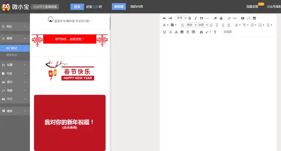Image resolution: width=281 pixels, height=151 pixels.
Task: Insert an image
Action: tap(254, 18)
